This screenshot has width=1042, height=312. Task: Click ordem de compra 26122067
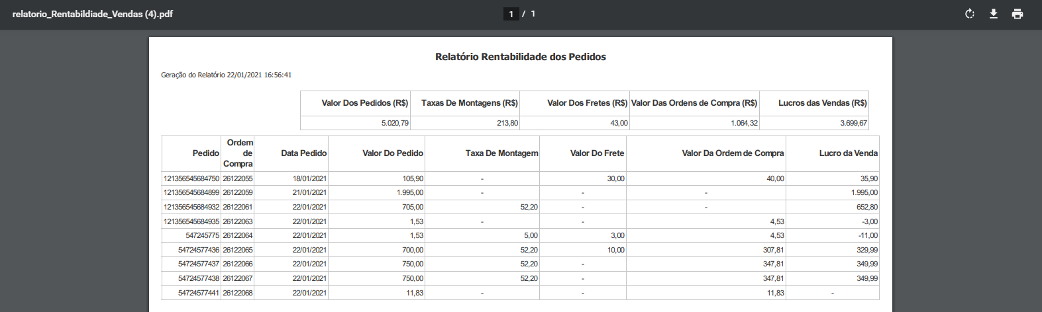pos(238,278)
